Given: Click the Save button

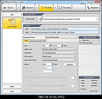Looking at the screenshot, I should (x=12, y=91).
